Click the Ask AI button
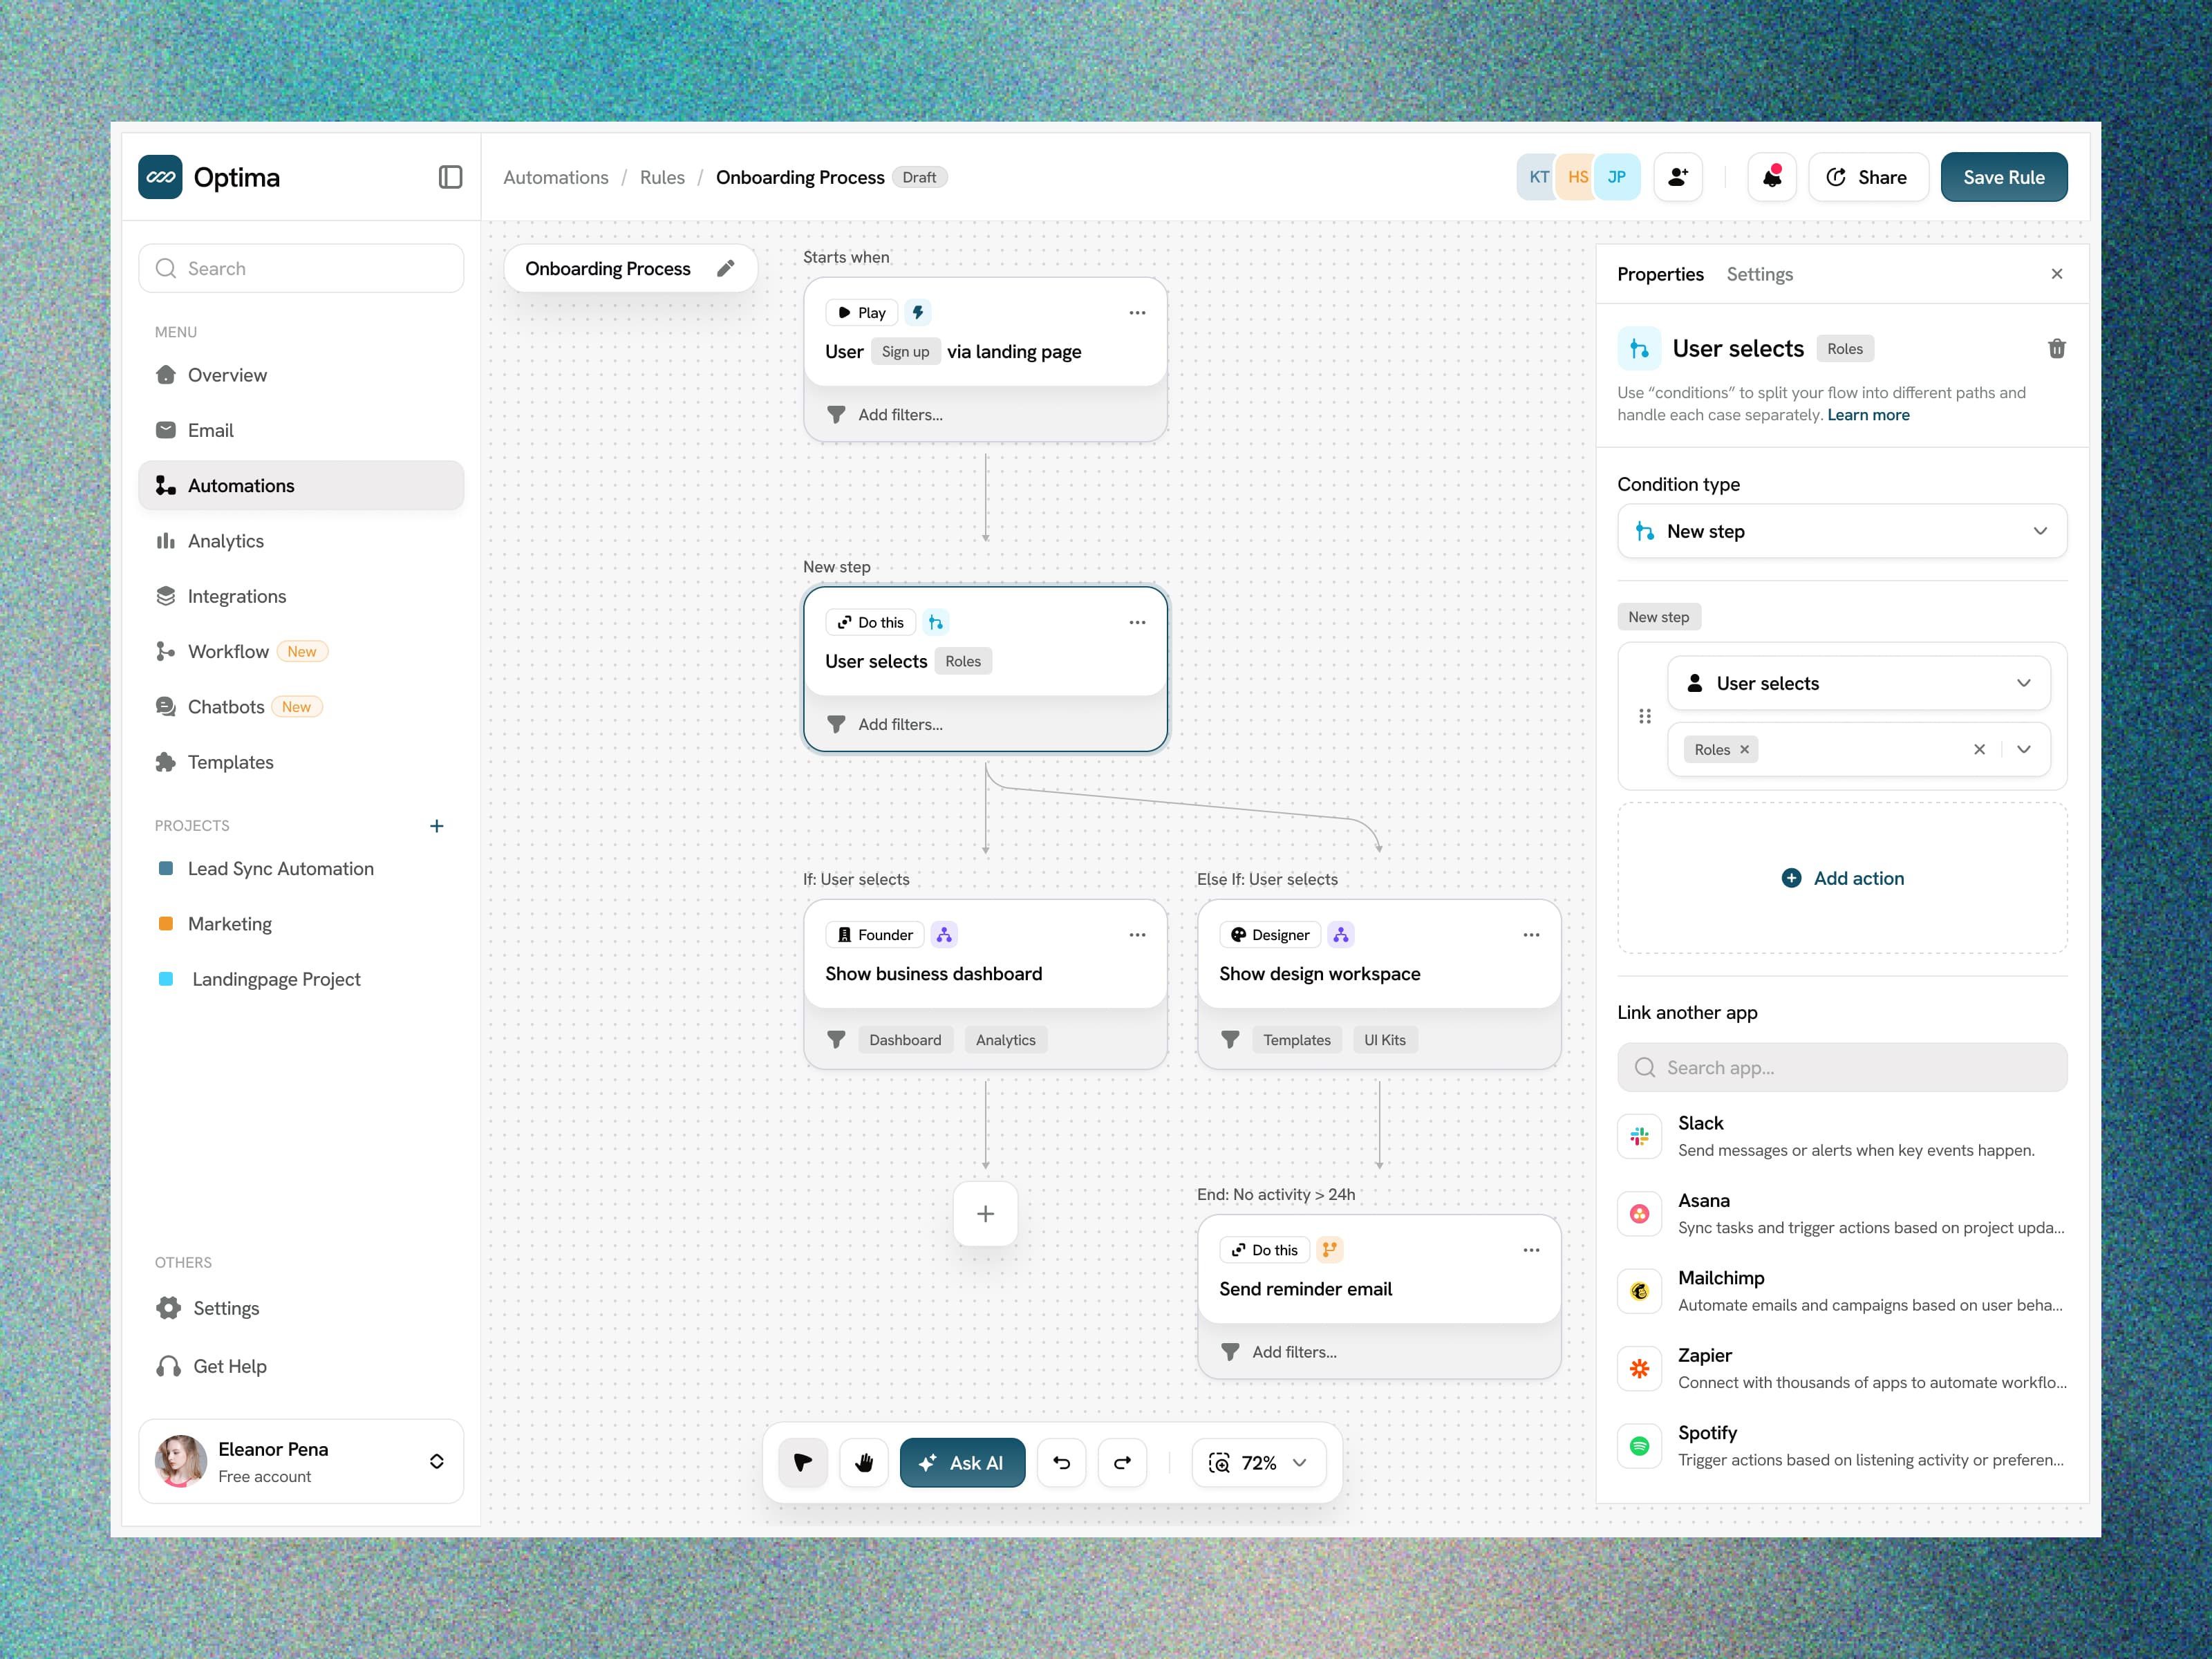The height and width of the screenshot is (1659, 2212). (x=962, y=1462)
